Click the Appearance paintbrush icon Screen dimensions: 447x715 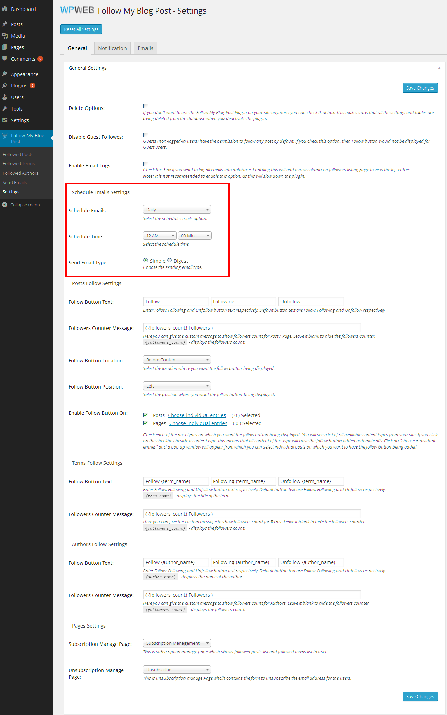5,74
